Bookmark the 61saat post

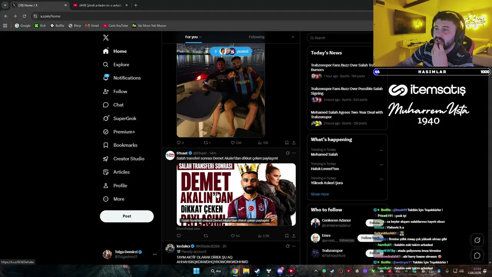287,236
